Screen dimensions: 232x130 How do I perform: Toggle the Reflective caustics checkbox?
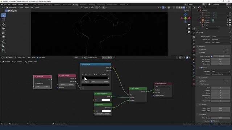212,121
